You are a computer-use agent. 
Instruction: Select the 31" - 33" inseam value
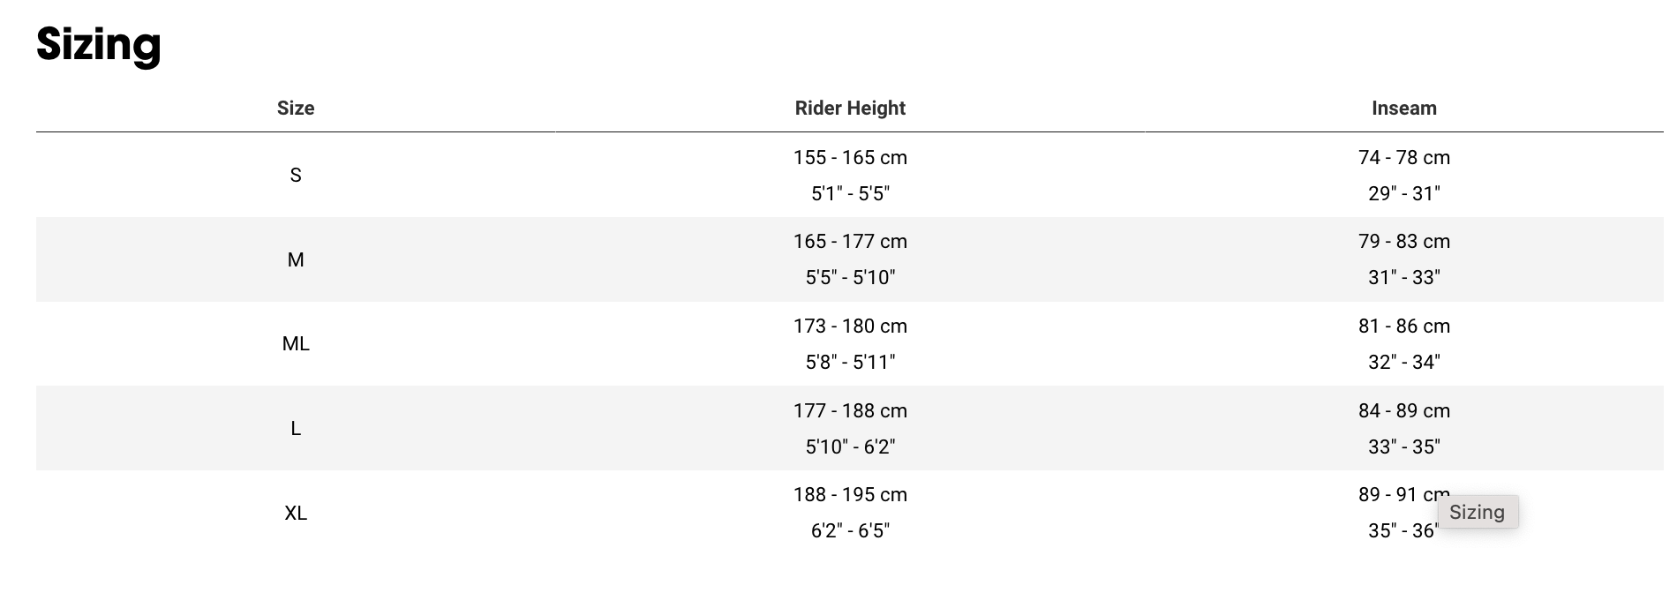coord(1403,277)
